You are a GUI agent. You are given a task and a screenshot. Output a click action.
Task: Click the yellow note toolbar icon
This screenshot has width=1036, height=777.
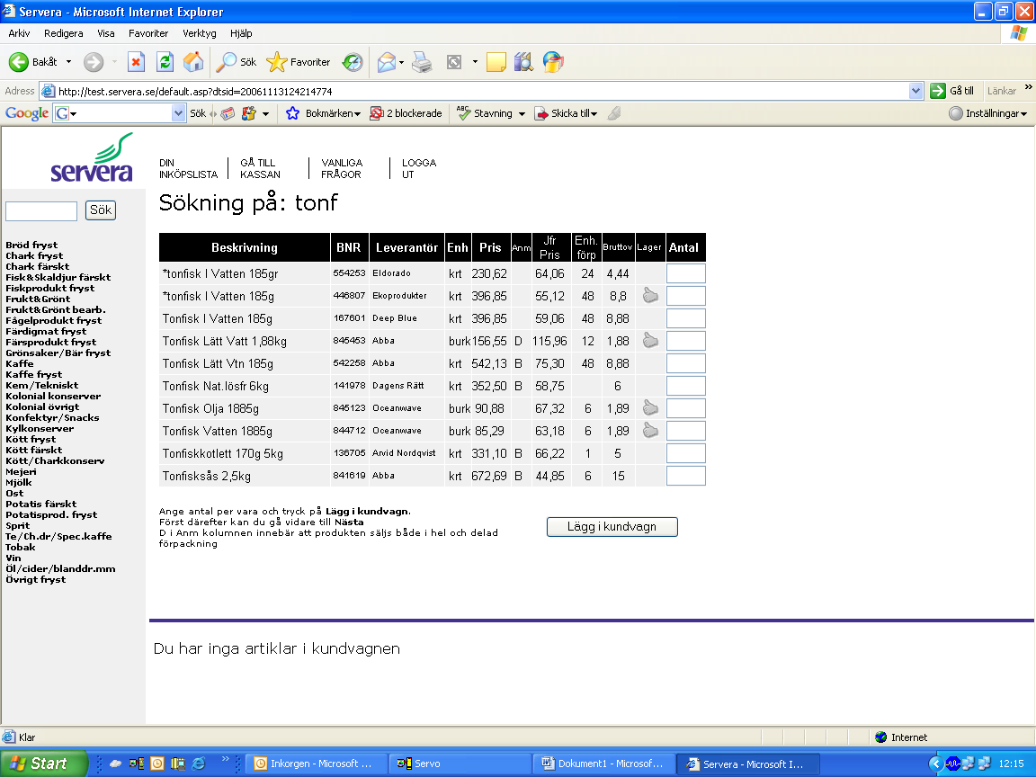point(496,62)
